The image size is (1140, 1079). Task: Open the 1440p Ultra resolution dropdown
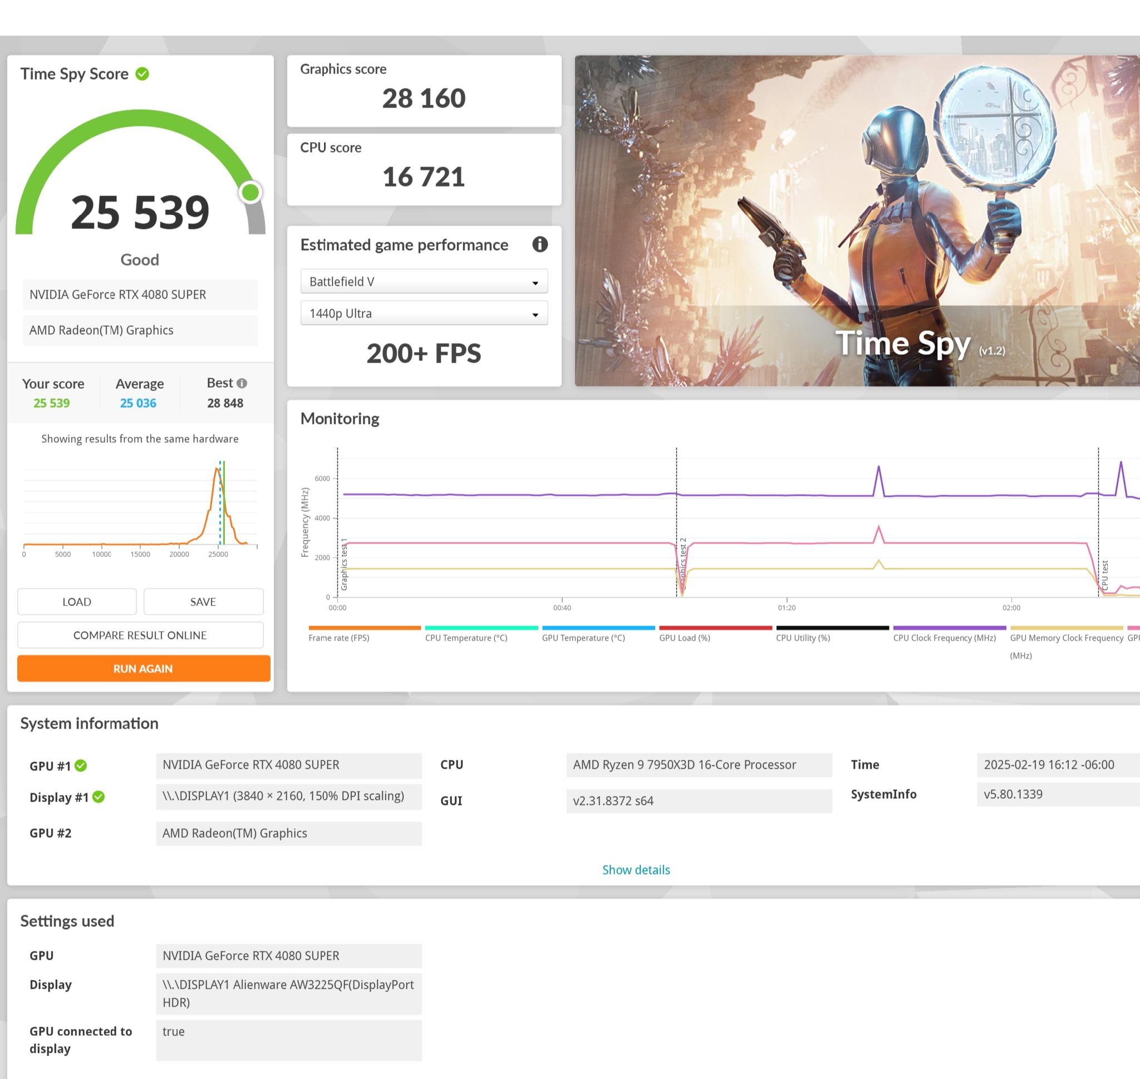tap(424, 313)
